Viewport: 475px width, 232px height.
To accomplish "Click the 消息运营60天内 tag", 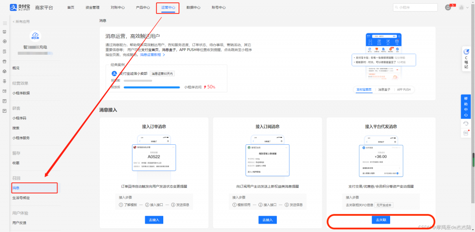I will coord(163,74).
